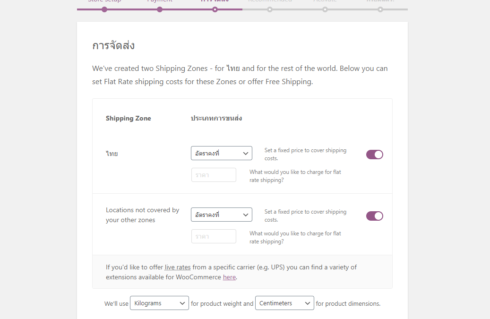Open the 'here' WooCommerce extensions link
The image size is (490, 319).
pyautogui.click(x=229, y=277)
